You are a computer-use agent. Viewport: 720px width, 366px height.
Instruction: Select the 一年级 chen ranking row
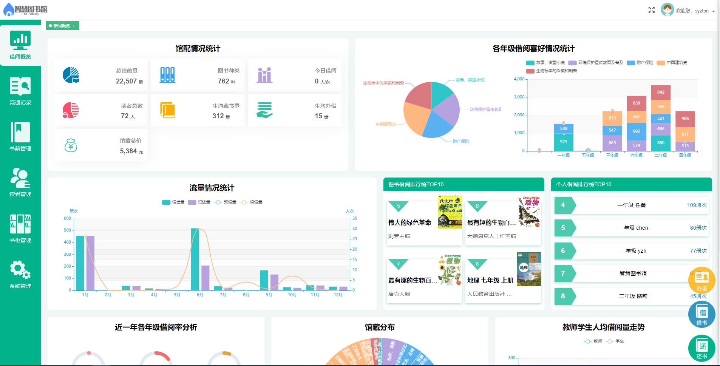pyautogui.click(x=631, y=228)
